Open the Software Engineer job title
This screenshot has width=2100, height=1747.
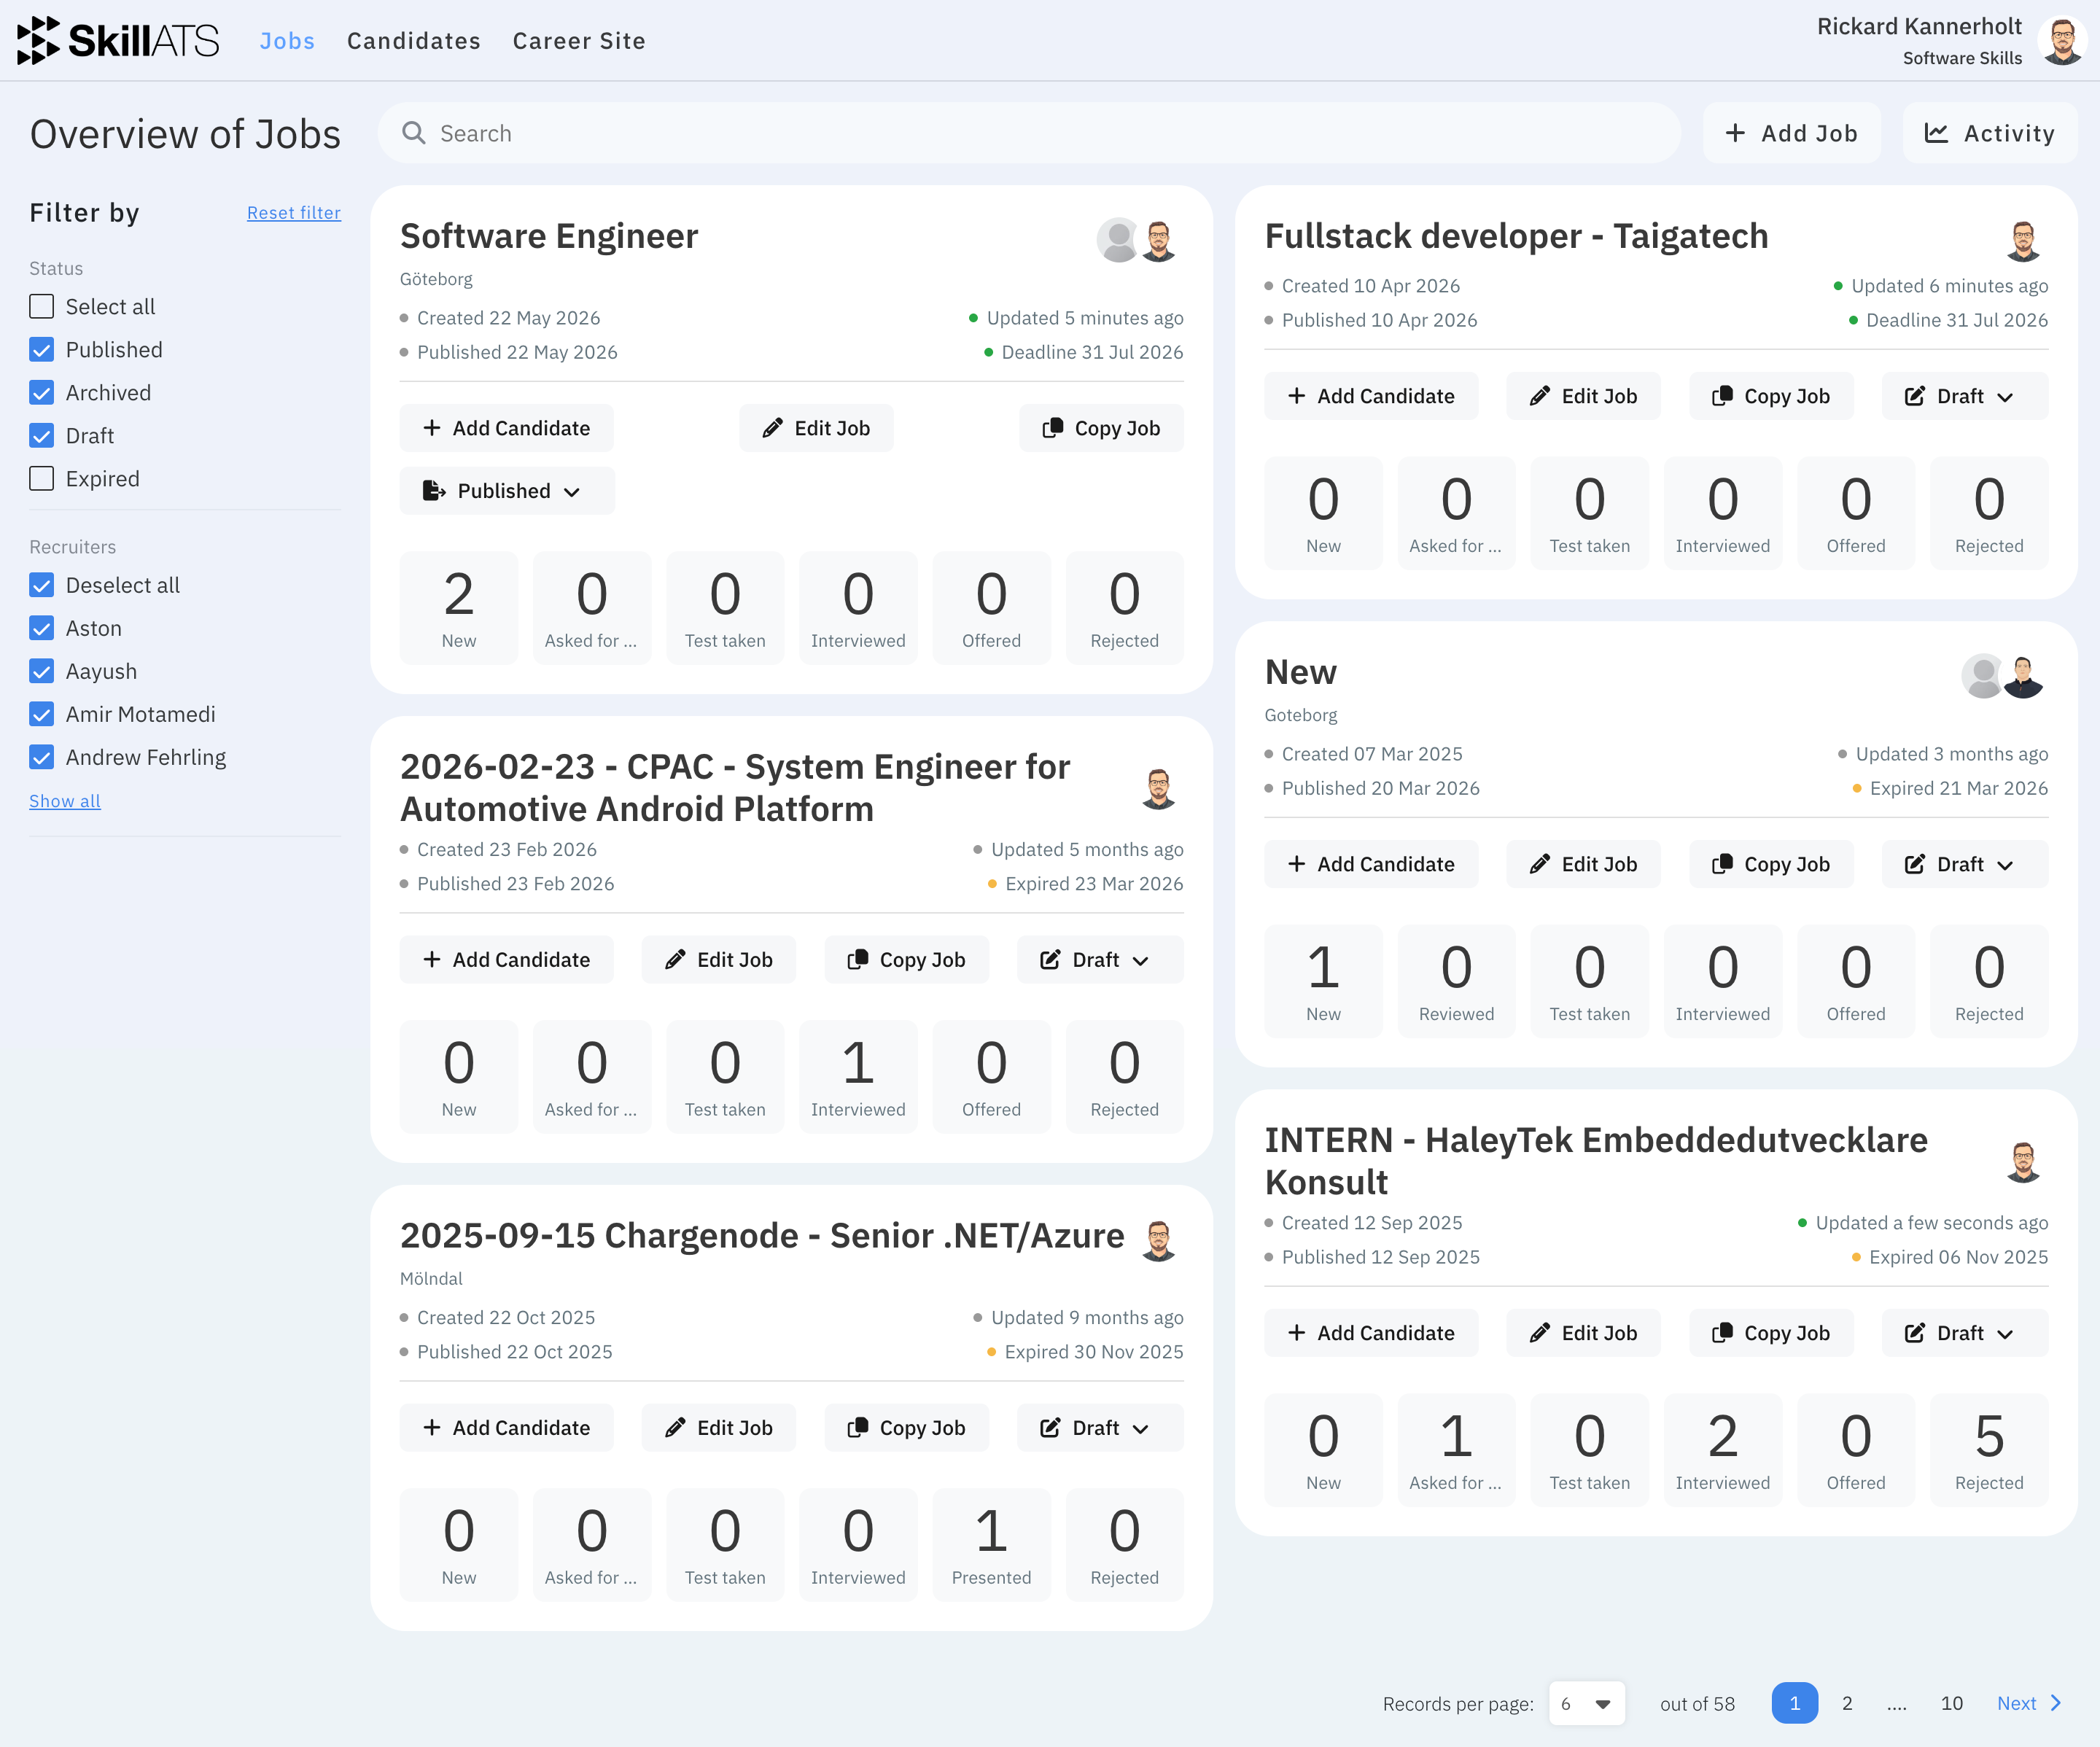[x=549, y=236]
